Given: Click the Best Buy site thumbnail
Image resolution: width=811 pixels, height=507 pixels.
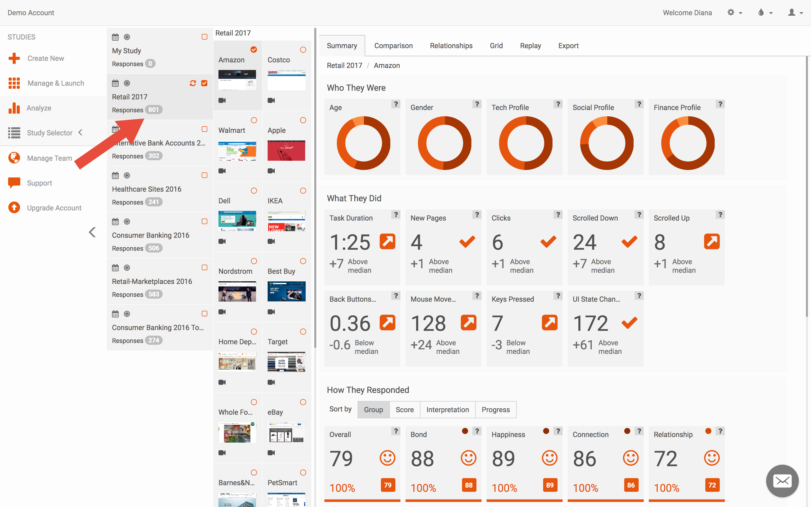Looking at the screenshot, I should [287, 291].
